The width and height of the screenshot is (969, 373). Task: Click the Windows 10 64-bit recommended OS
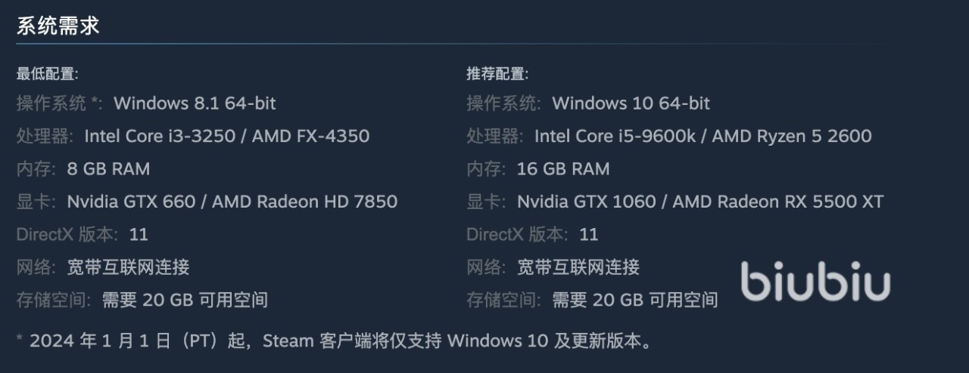click(631, 103)
